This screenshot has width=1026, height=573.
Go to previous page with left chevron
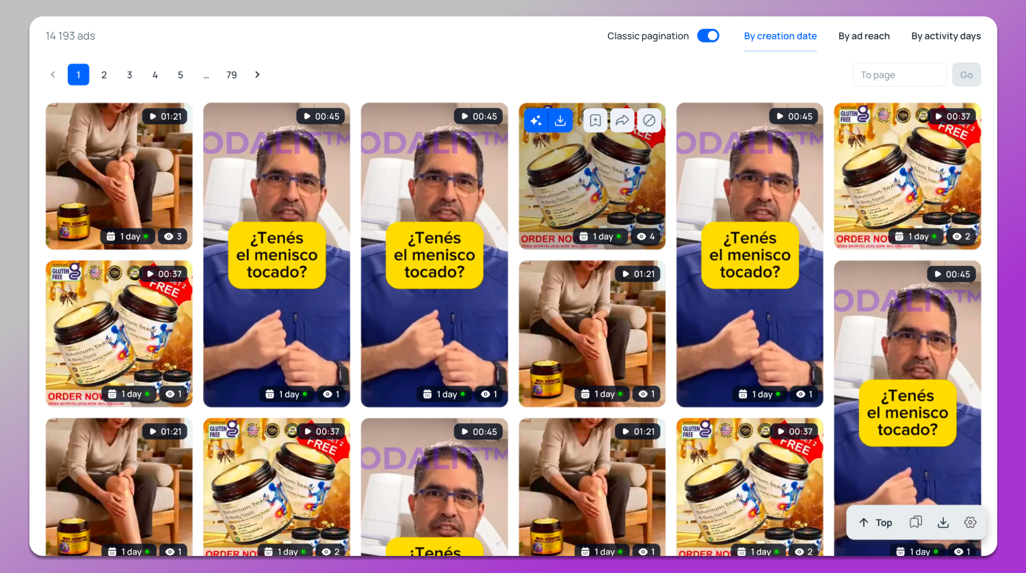pos(53,75)
